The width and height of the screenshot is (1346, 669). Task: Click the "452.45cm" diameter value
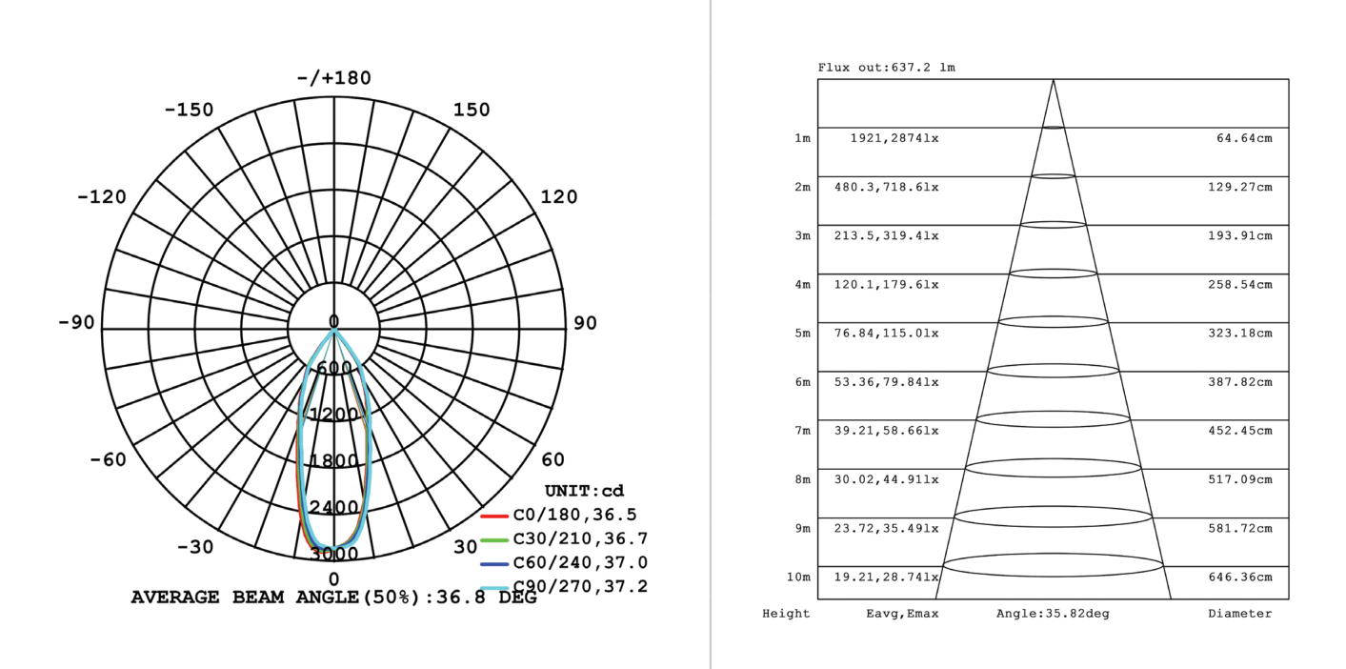tap(1240, 431)
